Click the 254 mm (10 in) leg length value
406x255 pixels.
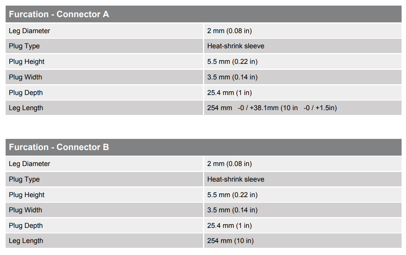230,241
